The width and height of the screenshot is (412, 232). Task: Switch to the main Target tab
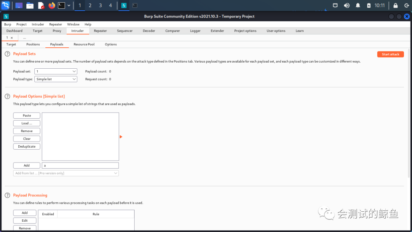click(37, 31)
